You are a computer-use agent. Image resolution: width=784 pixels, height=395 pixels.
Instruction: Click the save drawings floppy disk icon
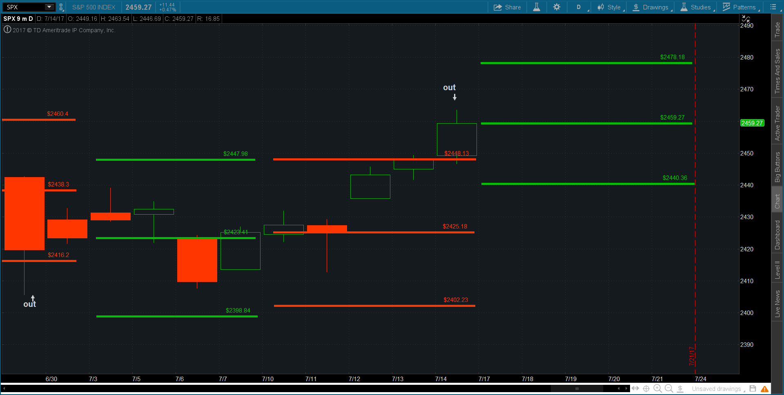click(x=753, y=388)
